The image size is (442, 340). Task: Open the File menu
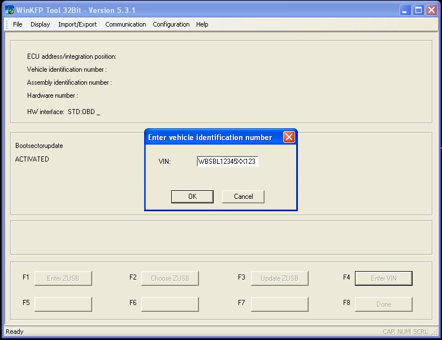pyautogui.click(x=18, y=24)
